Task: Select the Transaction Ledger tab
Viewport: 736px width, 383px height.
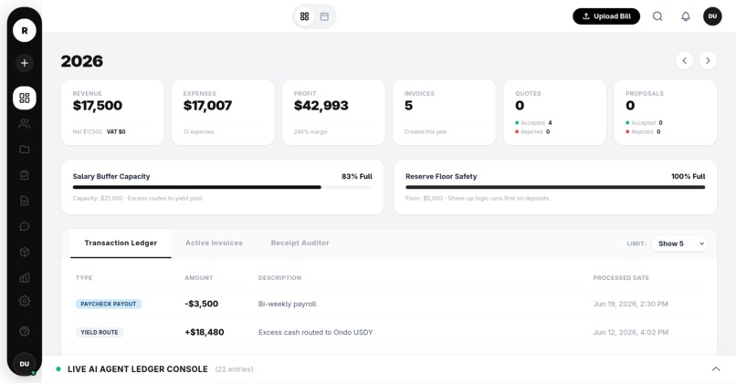Action: 121,243
